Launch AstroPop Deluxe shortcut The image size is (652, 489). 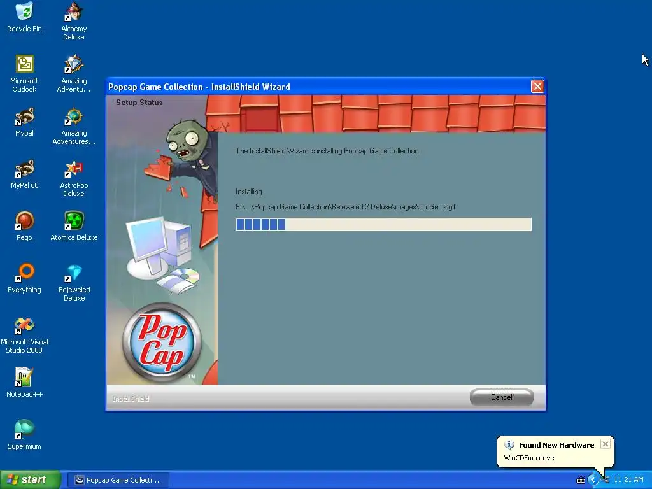pyautogui.click(x=74, y=178)
